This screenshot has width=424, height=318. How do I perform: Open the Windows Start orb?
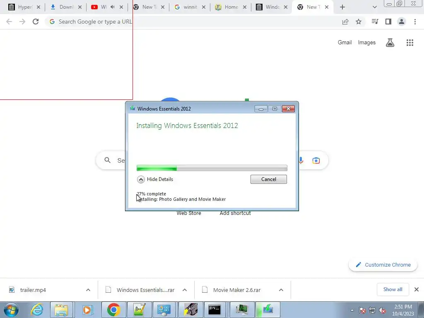pos(11,310)
